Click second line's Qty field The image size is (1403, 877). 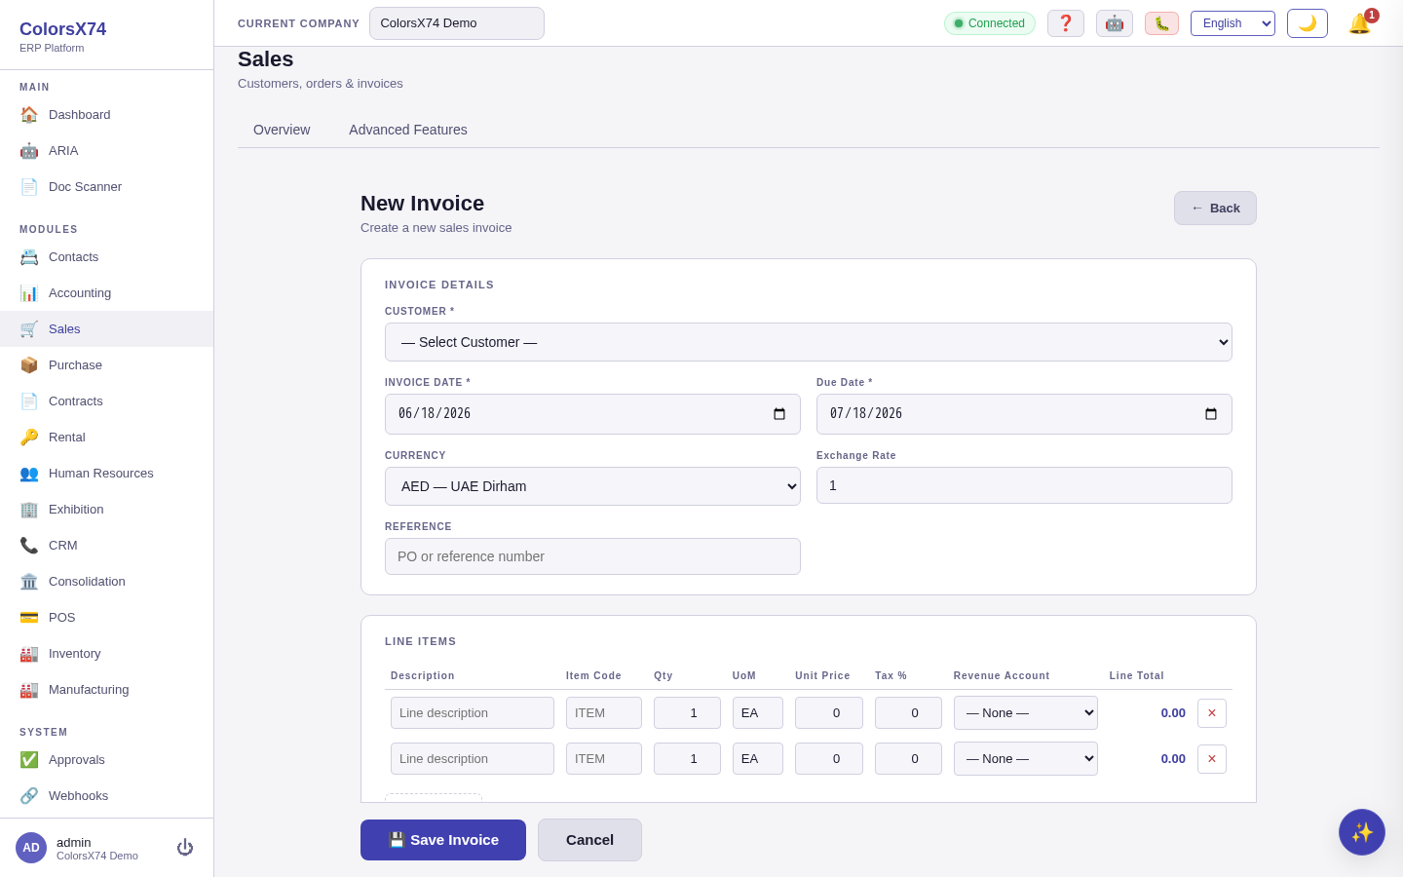pos(687,759)
